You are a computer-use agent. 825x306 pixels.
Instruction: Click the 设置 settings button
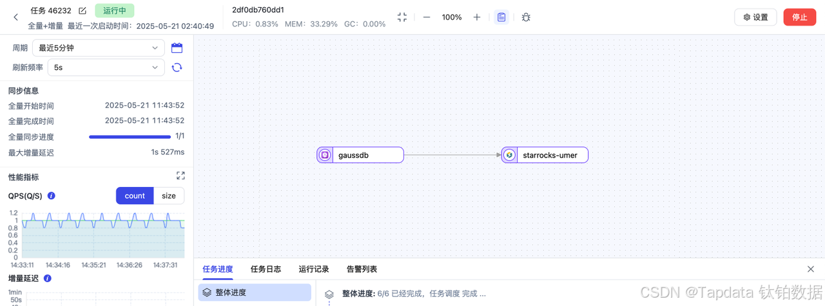pyautogui.click(x=755, y=17)
